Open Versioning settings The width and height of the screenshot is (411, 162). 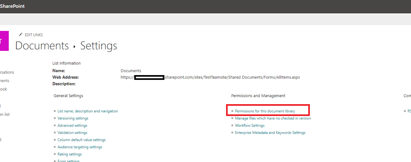click(x=73, y=118)
